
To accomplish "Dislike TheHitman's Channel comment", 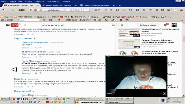I will 40,57.
